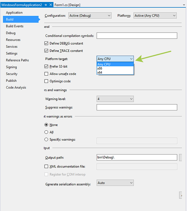Open Reference Paths page
Screen dimensions: 187x211
18,60
